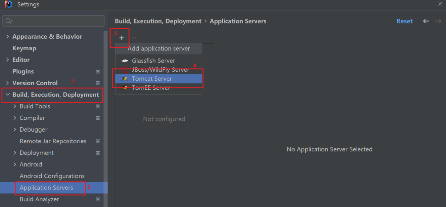Click the Tomcat Server cat icon
Screen dimensions: 446x207
(125, 79)
